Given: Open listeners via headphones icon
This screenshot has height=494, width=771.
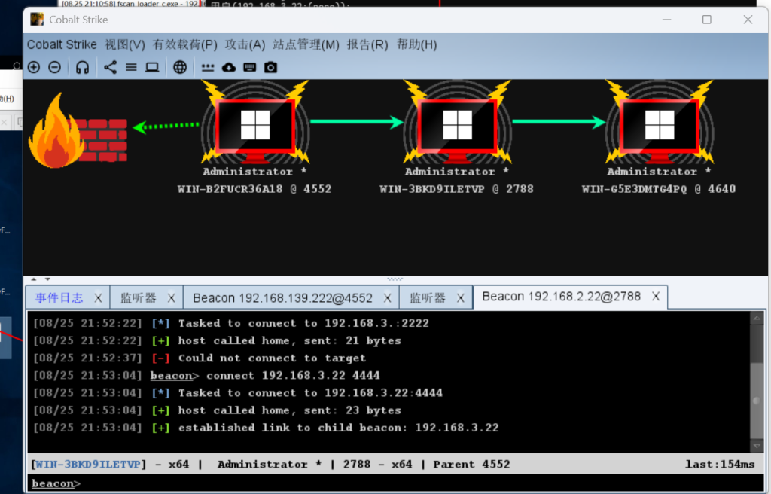Looking at the screenshot, I should tap(82, 67).
